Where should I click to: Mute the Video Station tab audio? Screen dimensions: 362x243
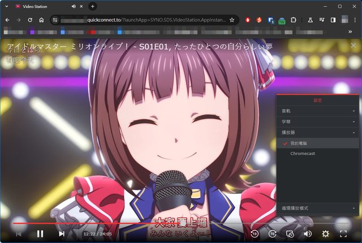(x=71, y=6)
